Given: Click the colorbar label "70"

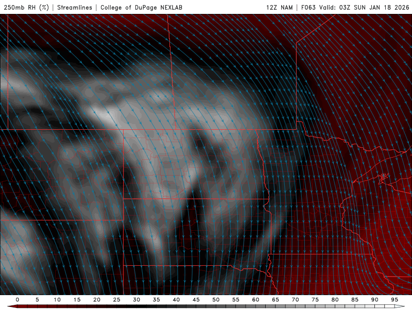Looking at the screenshot, I should coord(295,300).
